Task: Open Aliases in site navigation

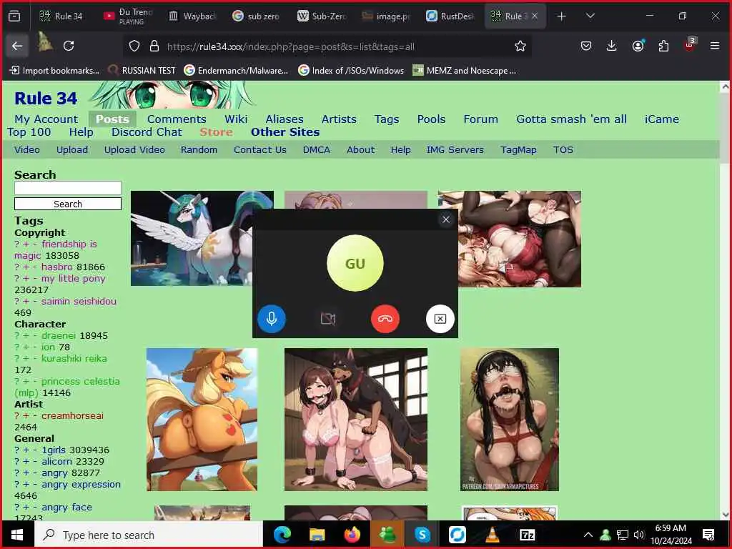Action: coord(285,119)
